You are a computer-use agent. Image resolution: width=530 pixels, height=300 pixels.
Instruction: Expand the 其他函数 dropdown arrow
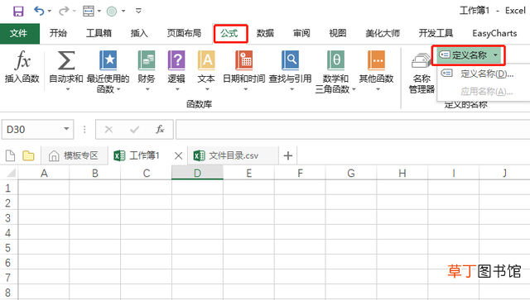(x=378, y=89)
